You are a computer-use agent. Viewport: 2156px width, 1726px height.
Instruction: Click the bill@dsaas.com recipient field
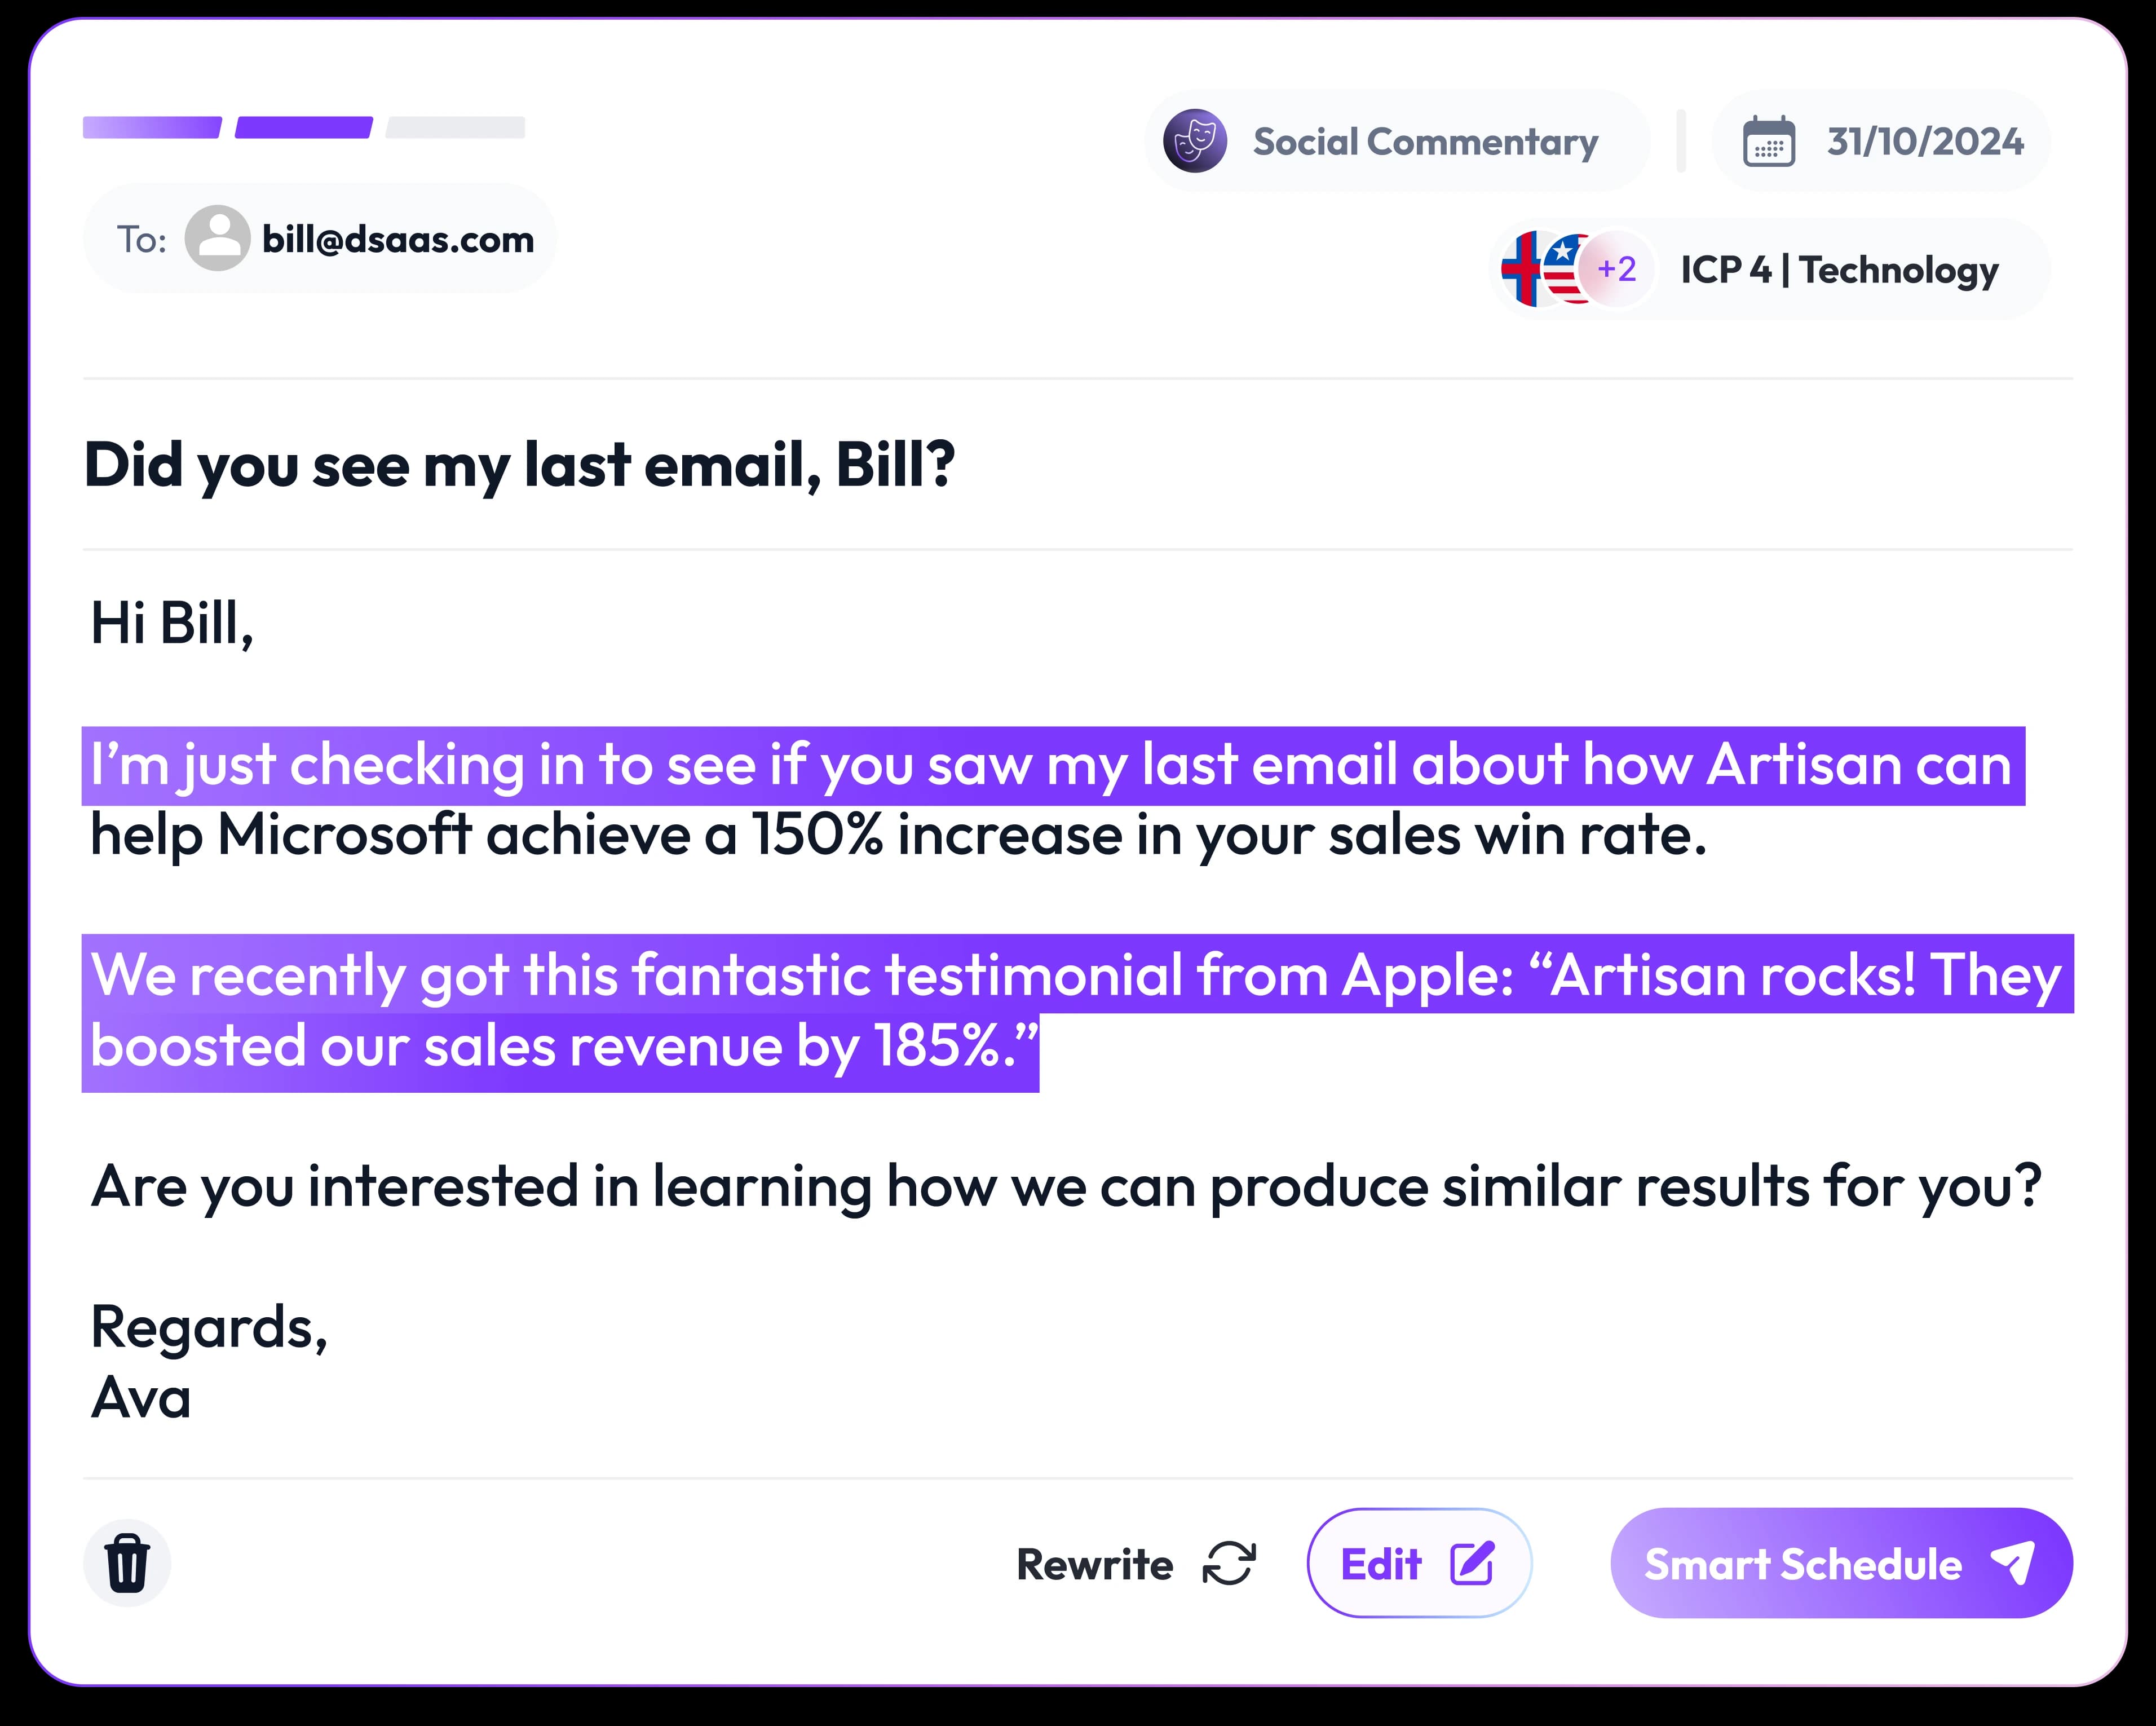pos(398,240)
